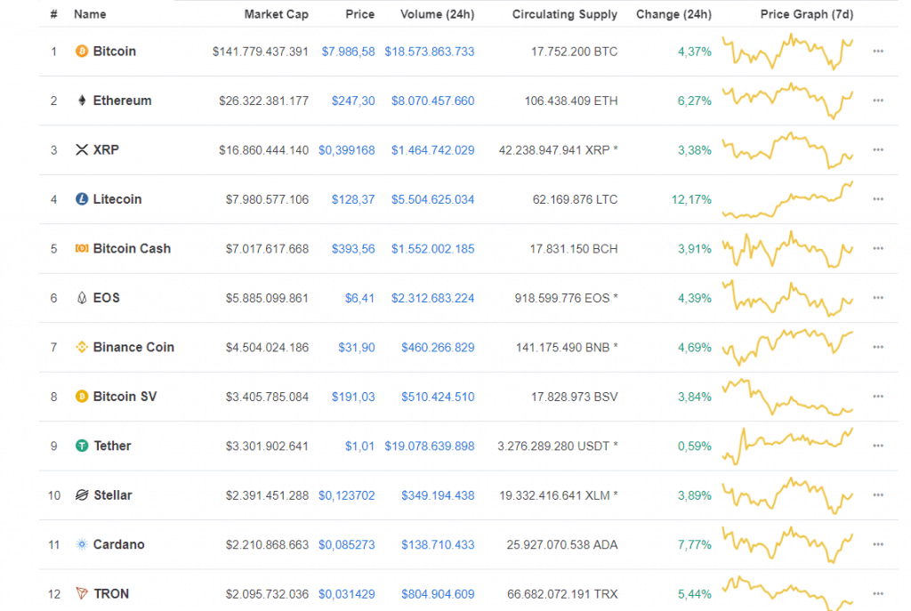The height and width of the screenshot is (611, 911).
Task: Open the Bitcoin Cash name link
Action: pyautogui.click(x=132, y=249)
